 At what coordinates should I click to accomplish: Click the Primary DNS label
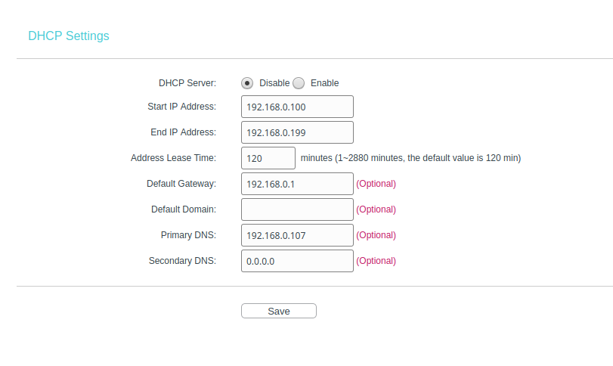(x=188, y=235)
